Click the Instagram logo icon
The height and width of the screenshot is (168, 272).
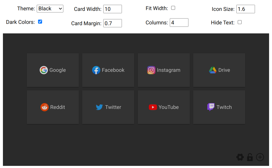click(x=151, y=70)
